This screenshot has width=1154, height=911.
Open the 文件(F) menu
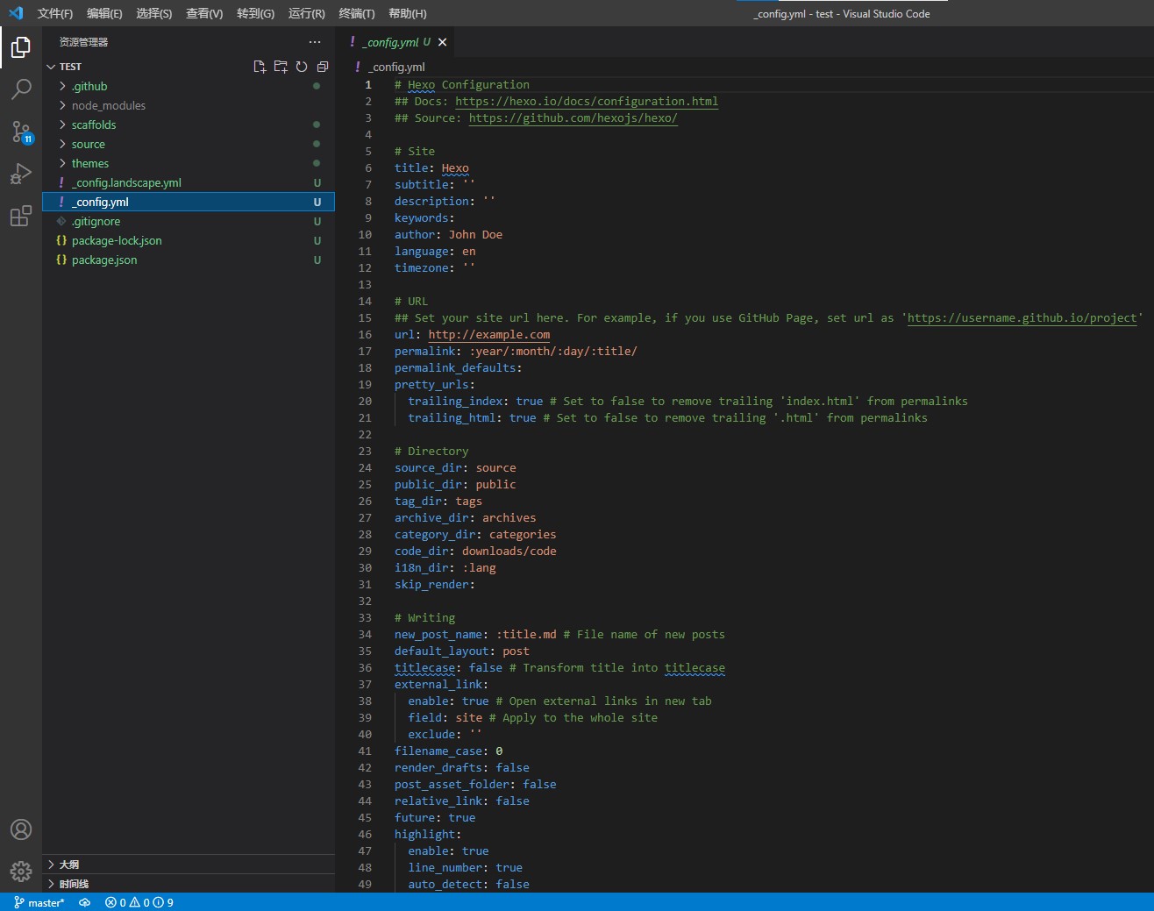pos(54,13)
